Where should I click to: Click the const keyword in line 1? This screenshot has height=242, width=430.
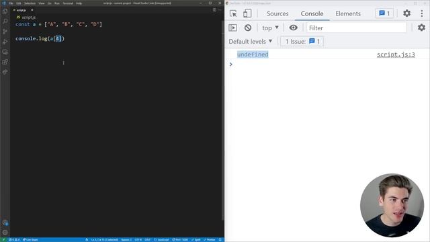(22, 24)
